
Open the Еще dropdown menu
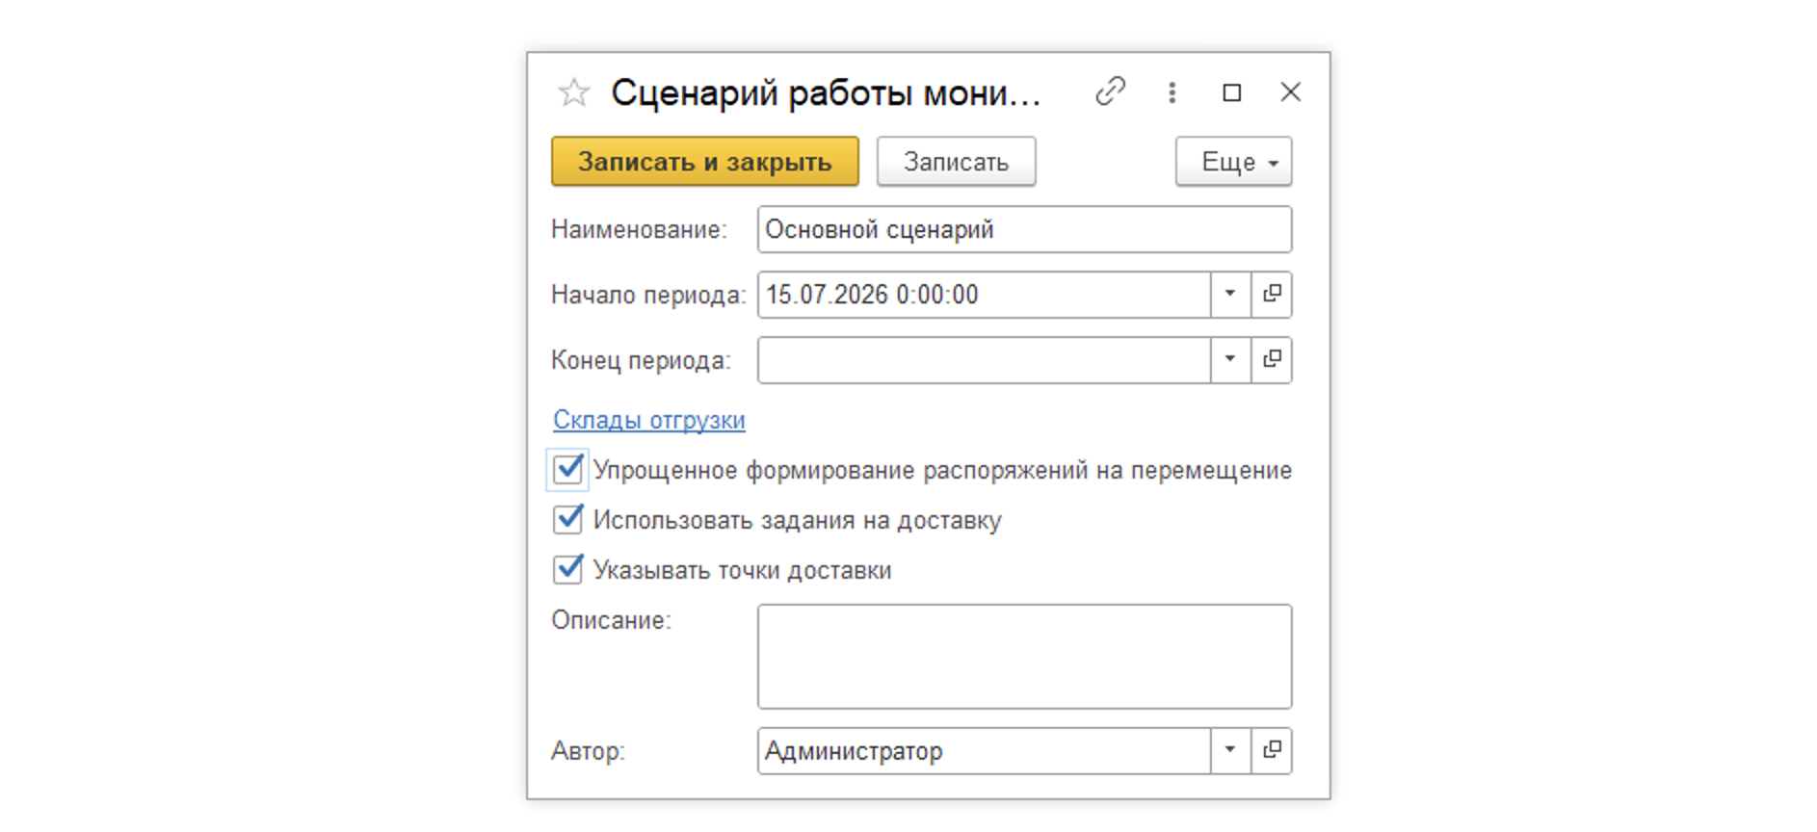click(1233, 161)
